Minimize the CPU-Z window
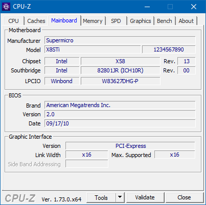 (x=147, y=7)
